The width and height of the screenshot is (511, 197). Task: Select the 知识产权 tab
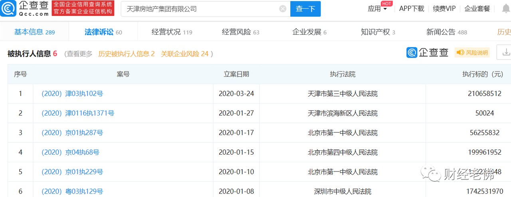(x=378, y=32)
